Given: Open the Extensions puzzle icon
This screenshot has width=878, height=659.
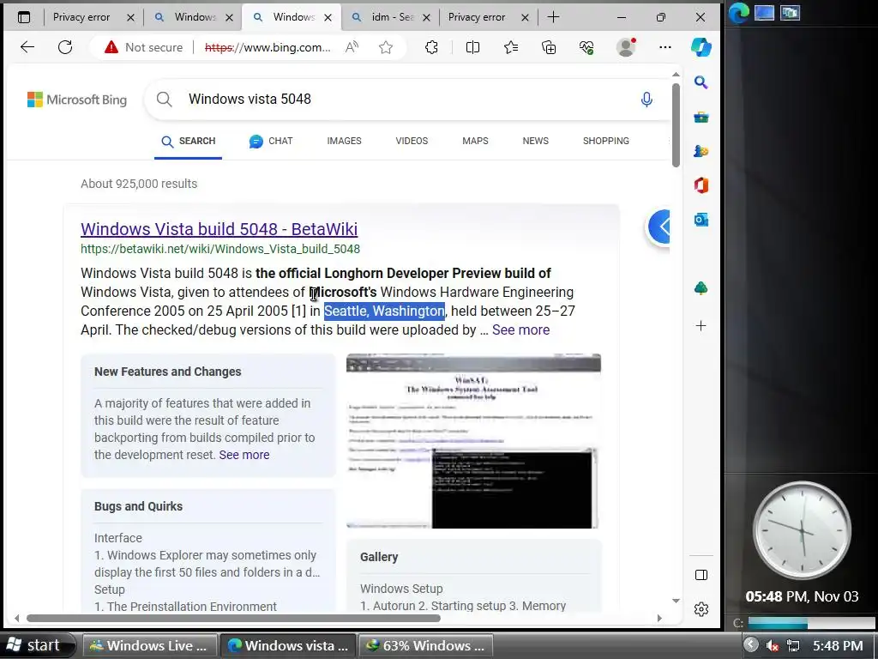Looking at the screenshot, I should click(431, 47).
